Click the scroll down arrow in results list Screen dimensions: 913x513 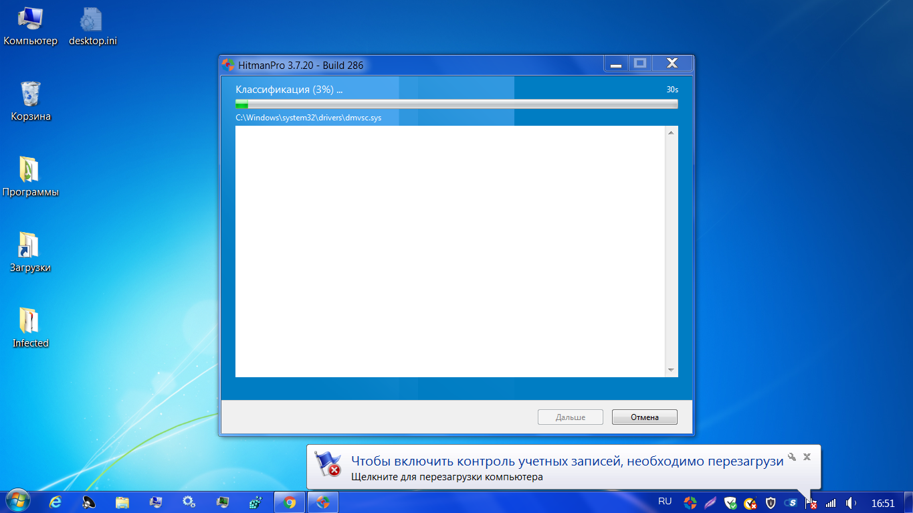tap(671, 370)
